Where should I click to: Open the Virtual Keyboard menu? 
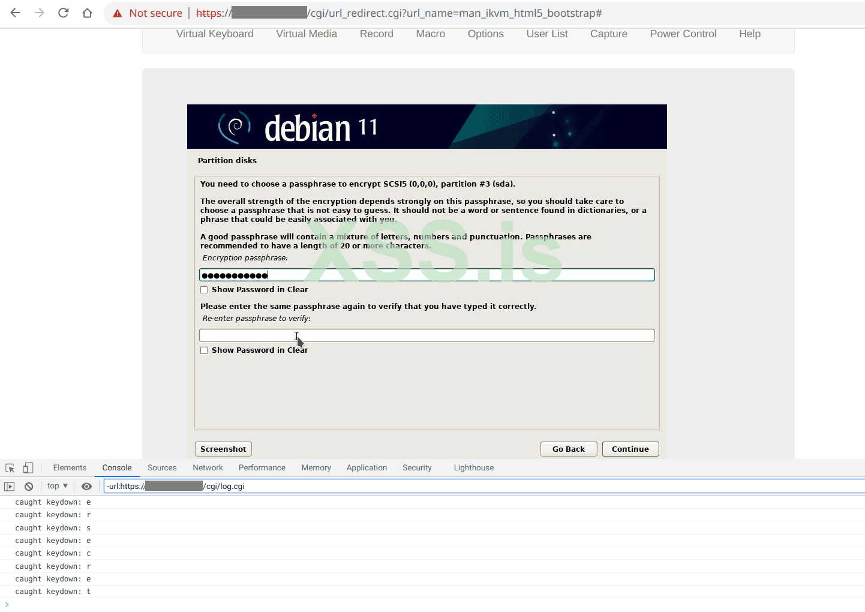[215, 34]
